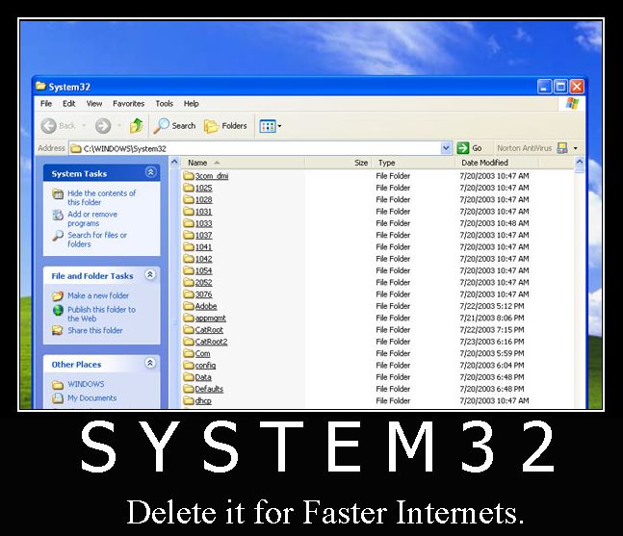Sort by the Date Modified column header

[497, 163]
